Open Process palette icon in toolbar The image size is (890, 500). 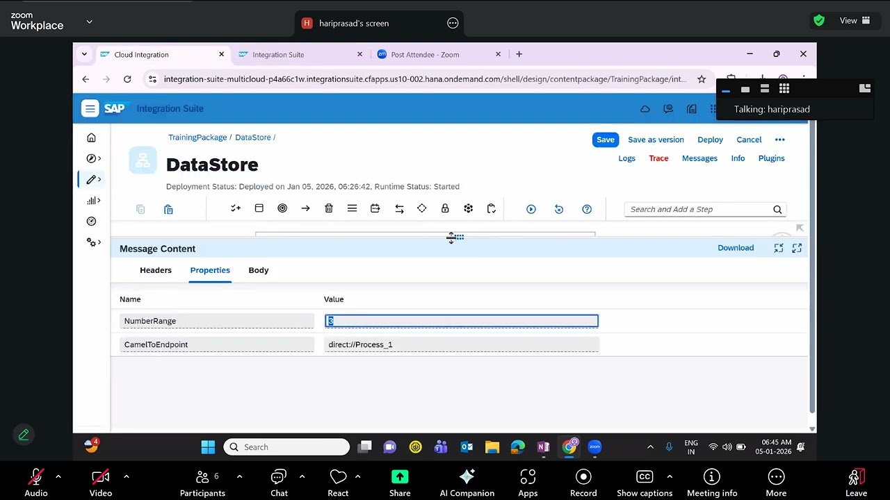click(259, 208)
